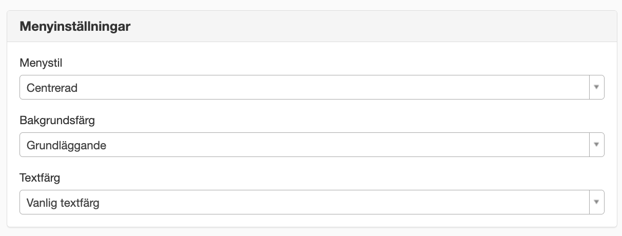The height and width of the screenshot is (236, 622).
Task: Click the Menystil dropdown arrow icon
Action: pos(596,87)
